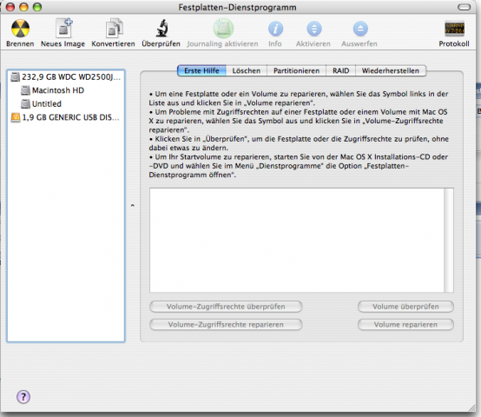Switch to the Löschen tab
Image resolution: width=481 pixels, height=417 pixels.
pyautogui.click(x=247, y=70)
